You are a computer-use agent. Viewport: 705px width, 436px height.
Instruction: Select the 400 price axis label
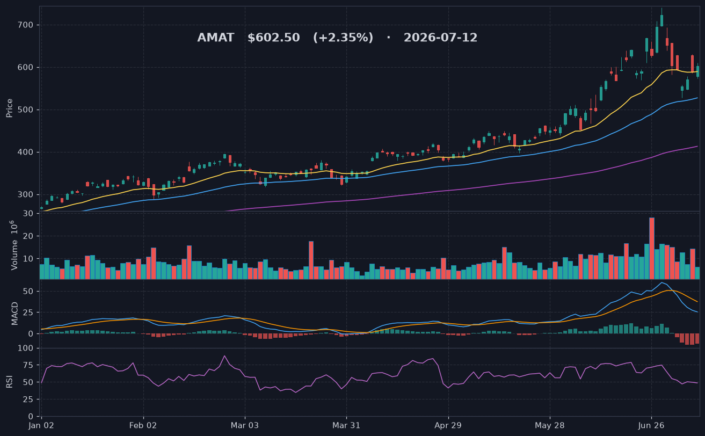(26, 152)
